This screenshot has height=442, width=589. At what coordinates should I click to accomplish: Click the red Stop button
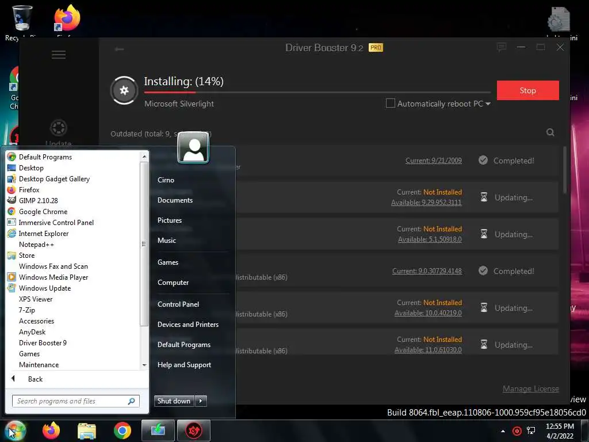[x=528, y=90]
